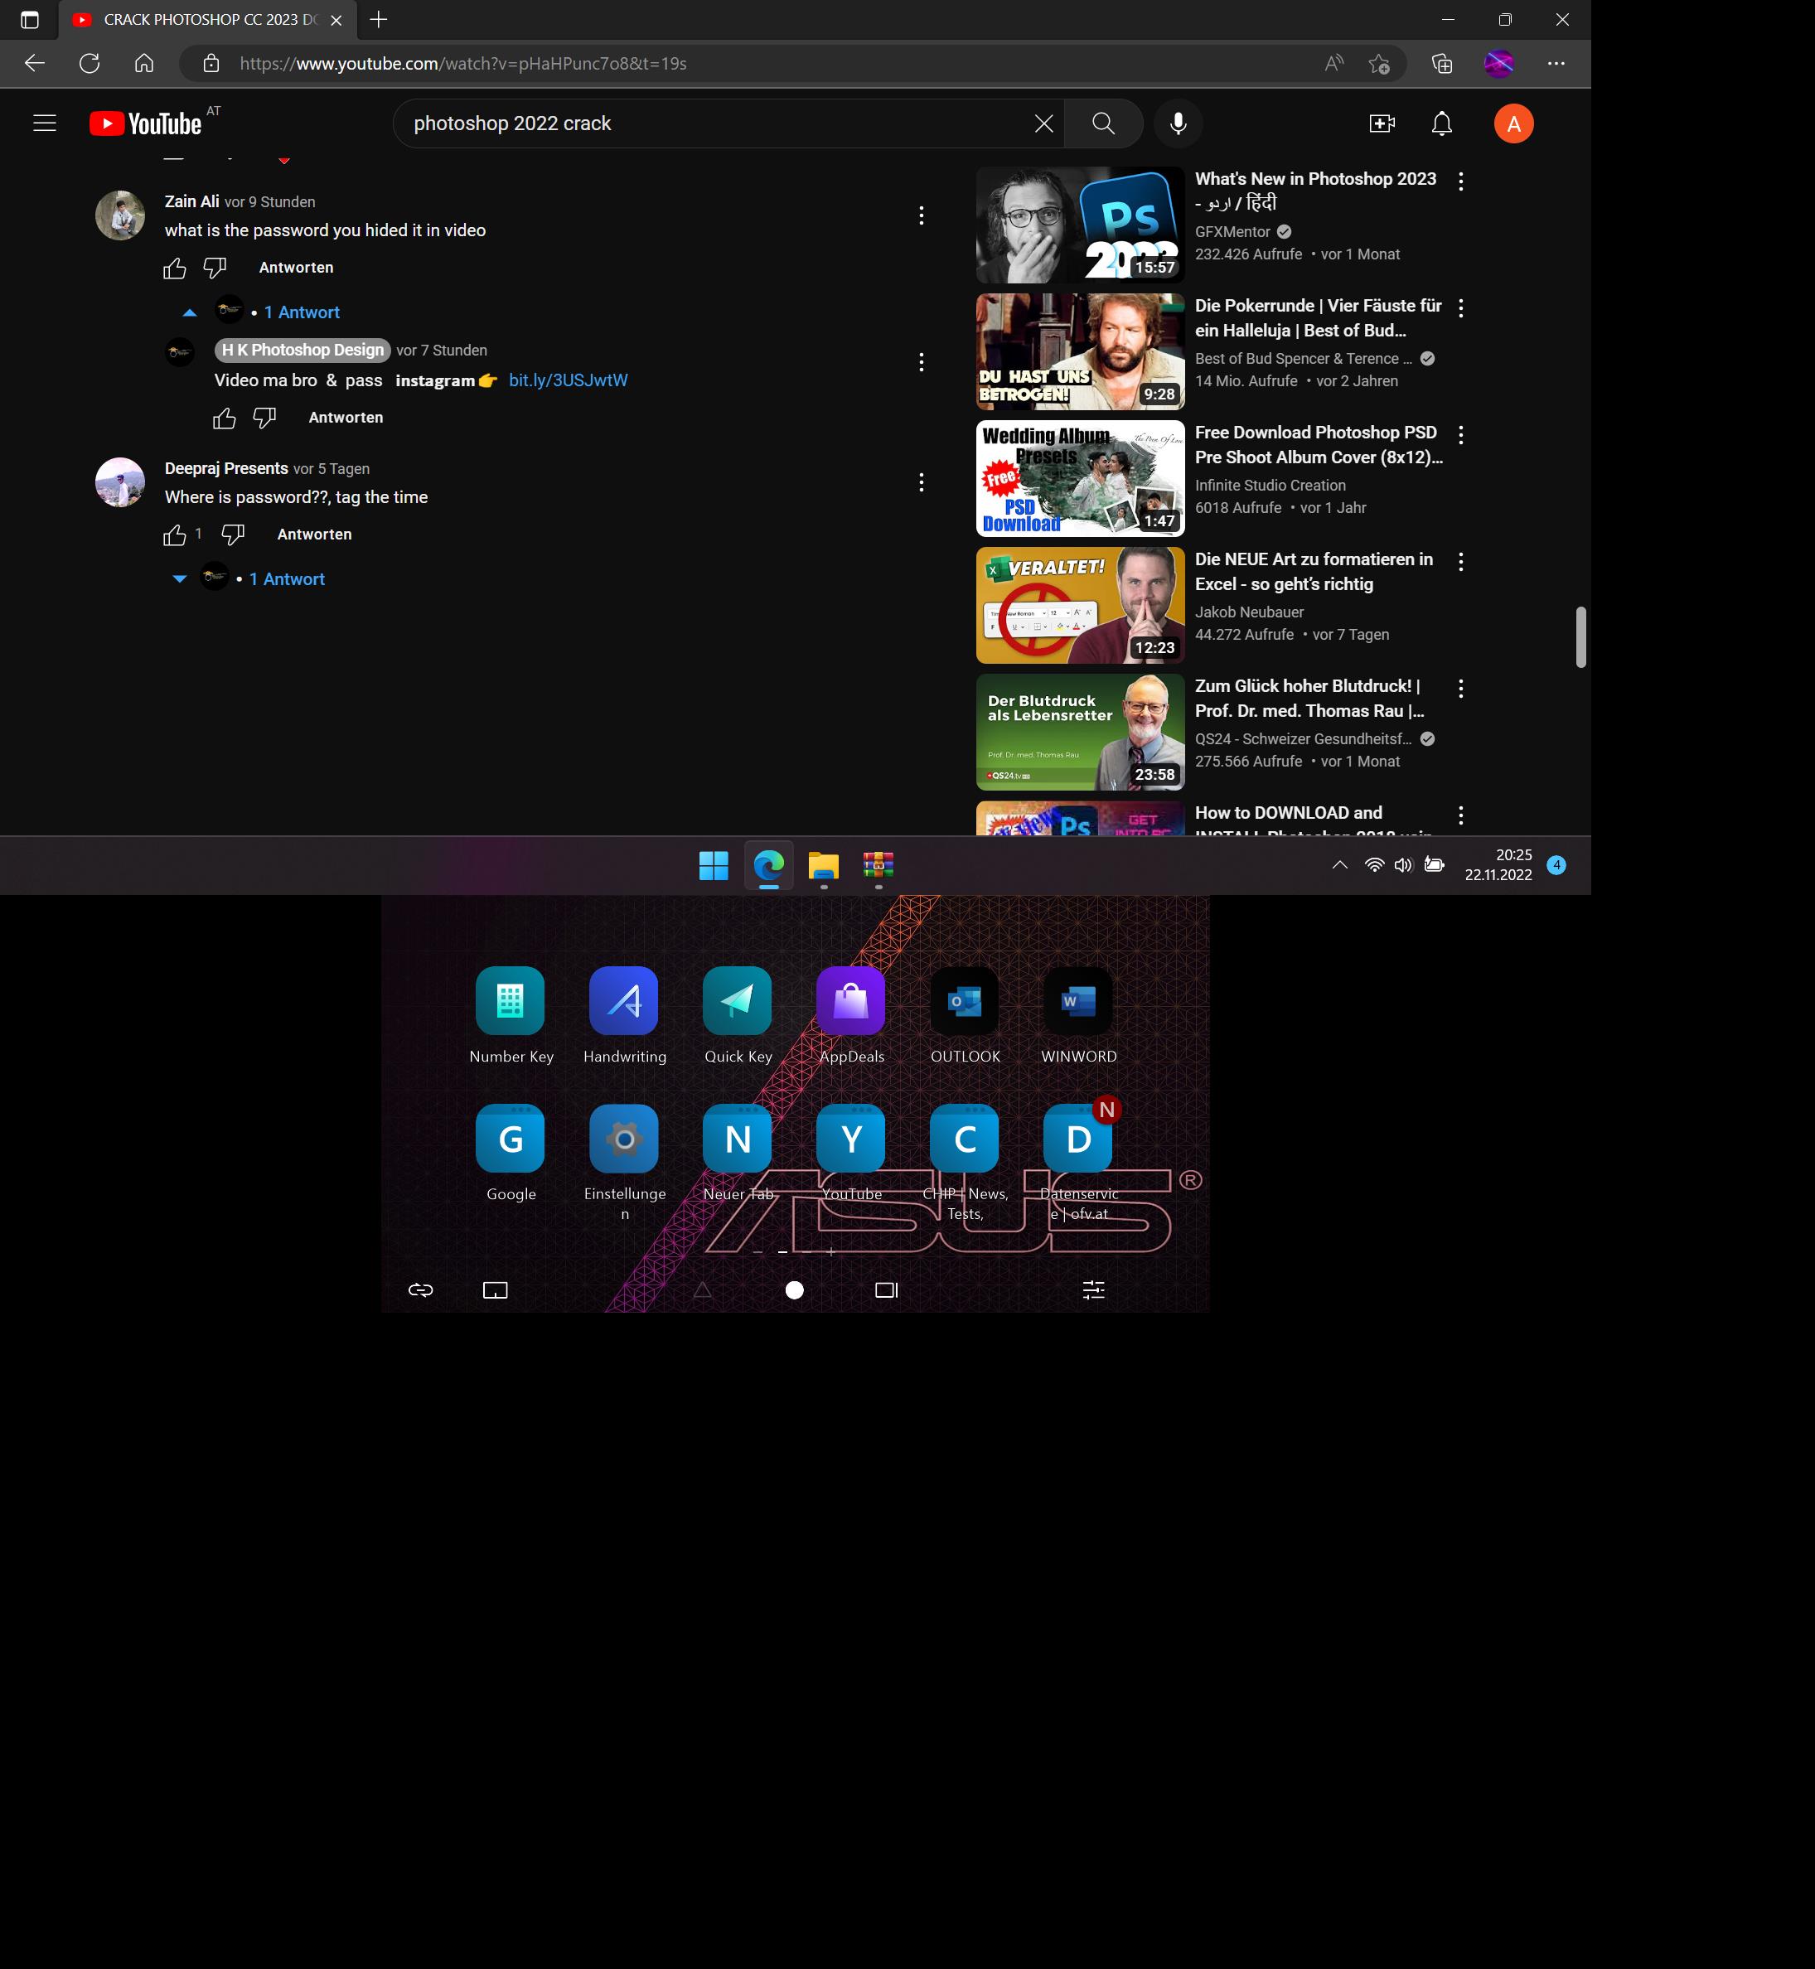Click the YouTube create video icon
This screenshot has width=1815, height=1969.
click(x=1382, y=123)
